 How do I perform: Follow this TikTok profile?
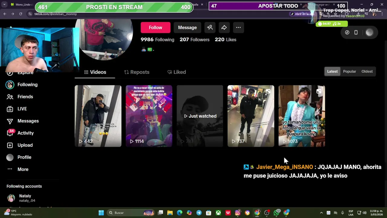(x=155, y=28)
